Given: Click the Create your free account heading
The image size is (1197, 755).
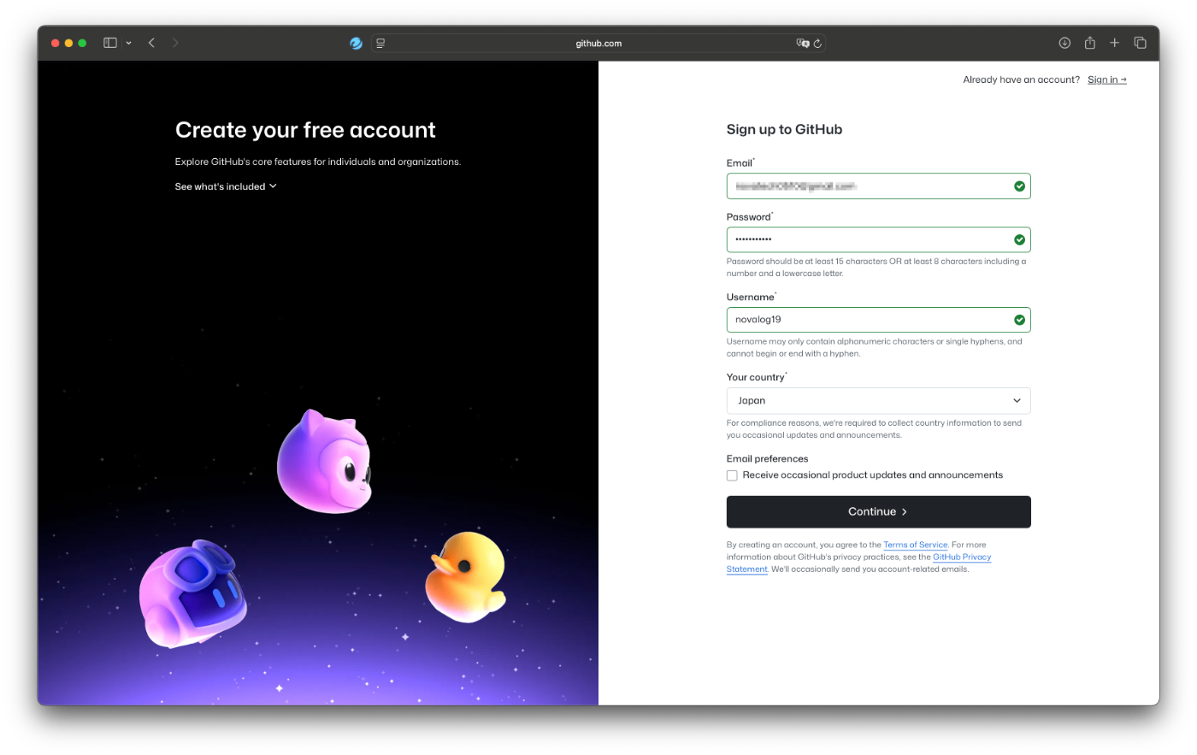Looking at the screenshot, I should coord(305,130).
